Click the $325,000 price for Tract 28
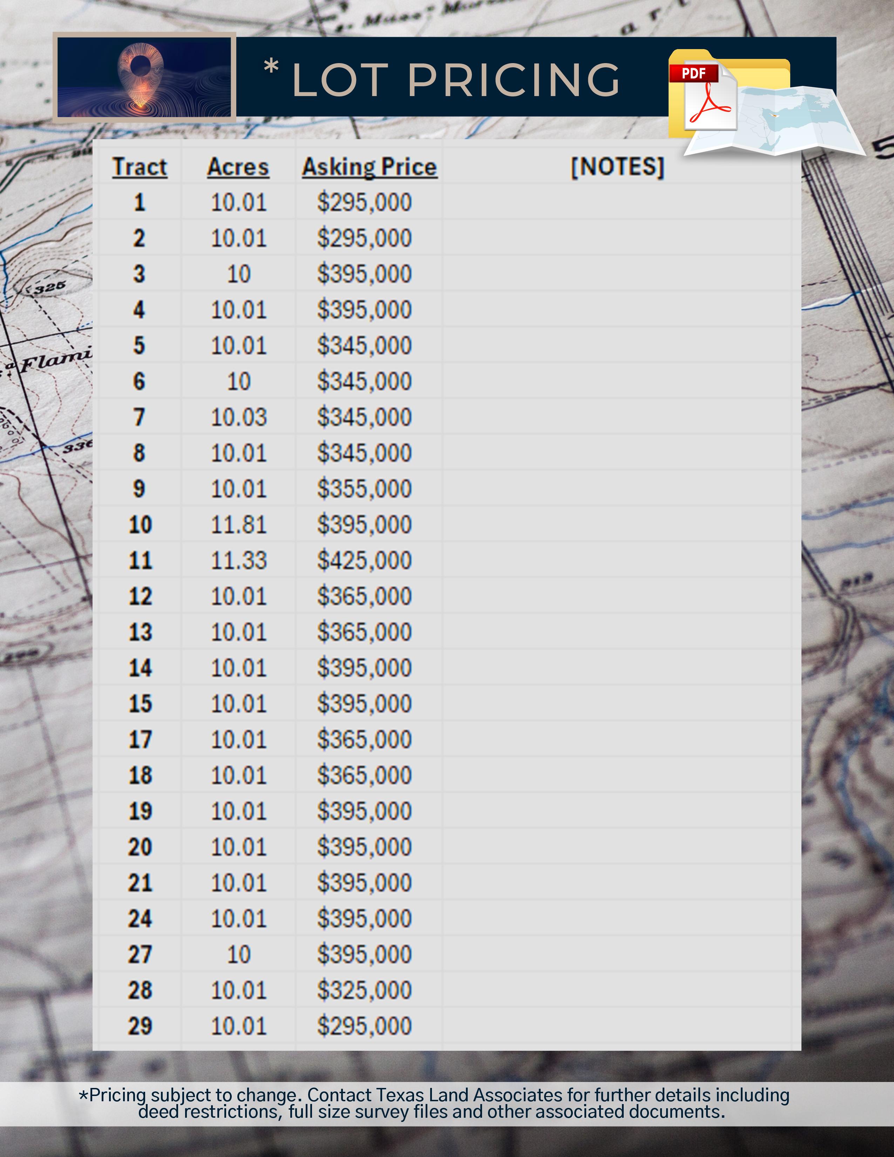The height and width of the screenshot is (1157, 894). pos(364,990)
